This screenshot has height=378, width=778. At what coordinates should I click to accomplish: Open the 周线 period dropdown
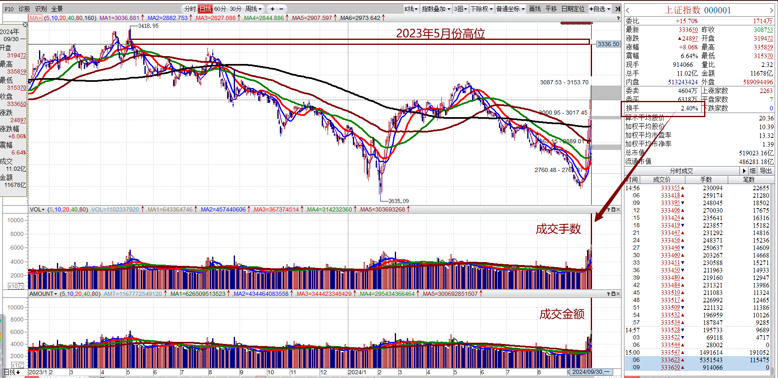pos(253,9)
